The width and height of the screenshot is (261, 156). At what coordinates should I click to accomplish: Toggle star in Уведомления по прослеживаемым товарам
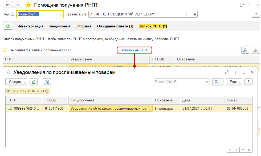(9, 72)
